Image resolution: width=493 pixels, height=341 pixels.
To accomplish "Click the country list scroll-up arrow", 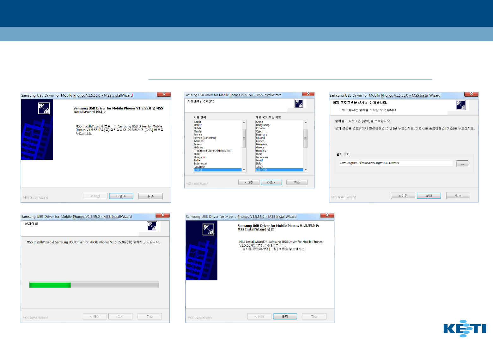I will (x=306, y=122).
